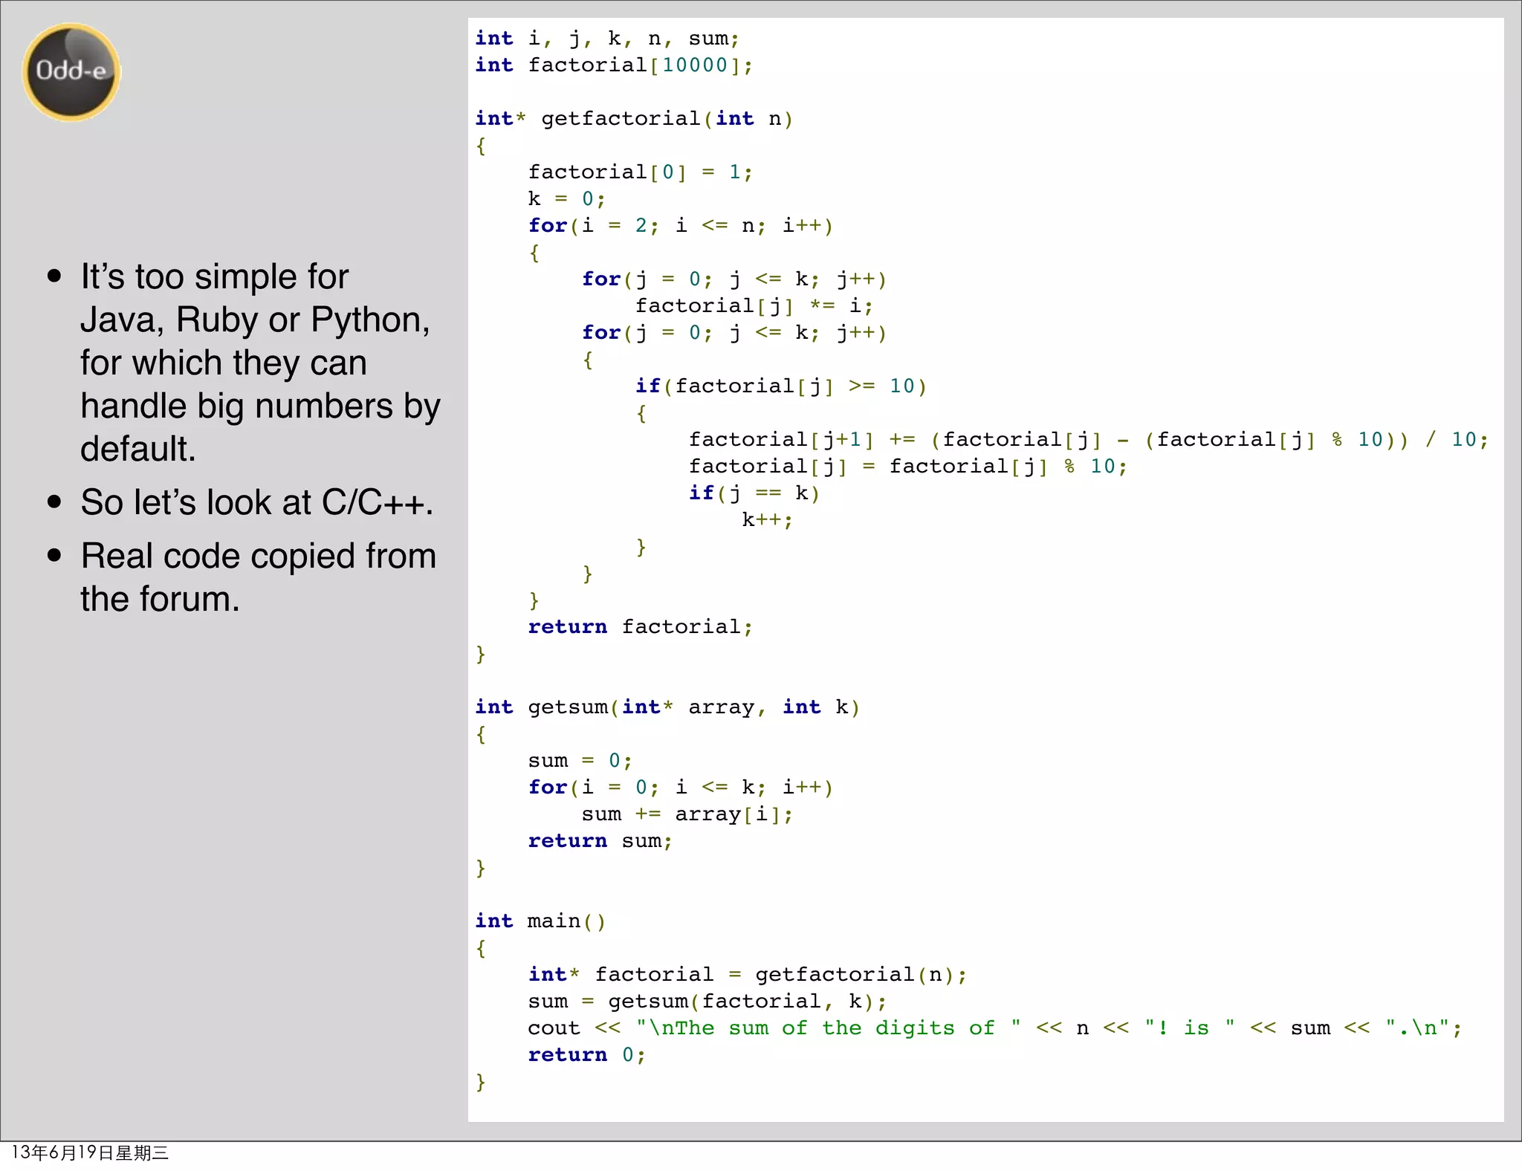Click the "sum += array[i];" statement
The height and width of the screenshot is (1171, 1522).
pos(687,814)
